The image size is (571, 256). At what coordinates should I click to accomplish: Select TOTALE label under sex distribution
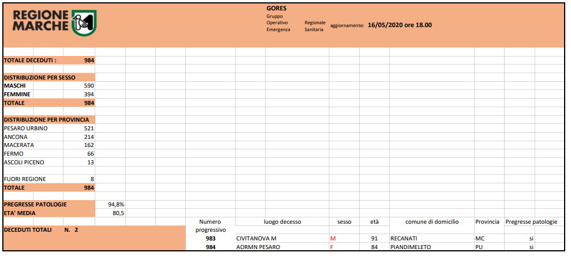[14, 103]
